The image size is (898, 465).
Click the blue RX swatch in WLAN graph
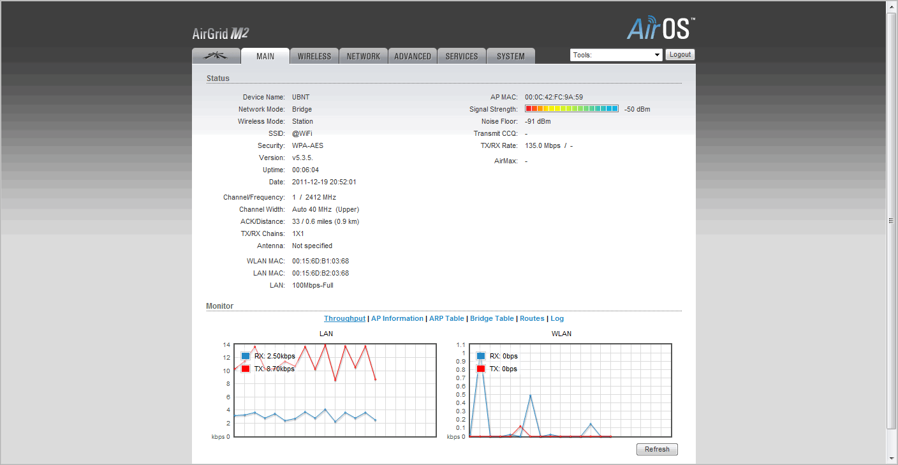[481, 356]
